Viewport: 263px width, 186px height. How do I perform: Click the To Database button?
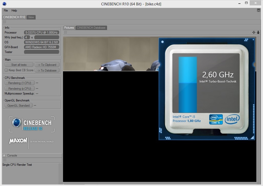(x=47, y=70)
